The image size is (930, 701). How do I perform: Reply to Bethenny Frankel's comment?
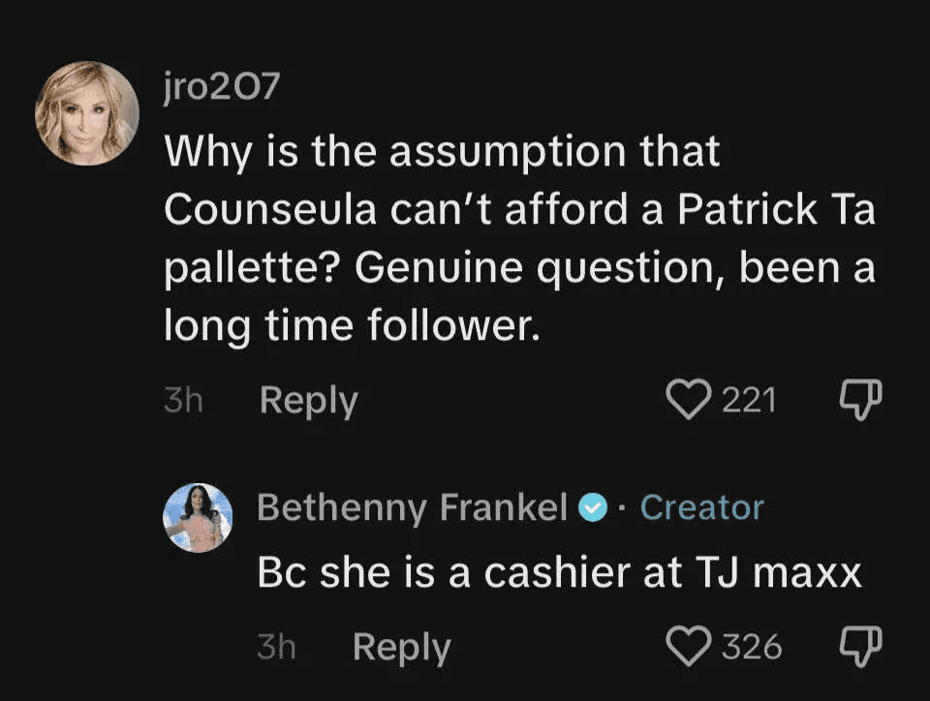[x=401, y=646]
